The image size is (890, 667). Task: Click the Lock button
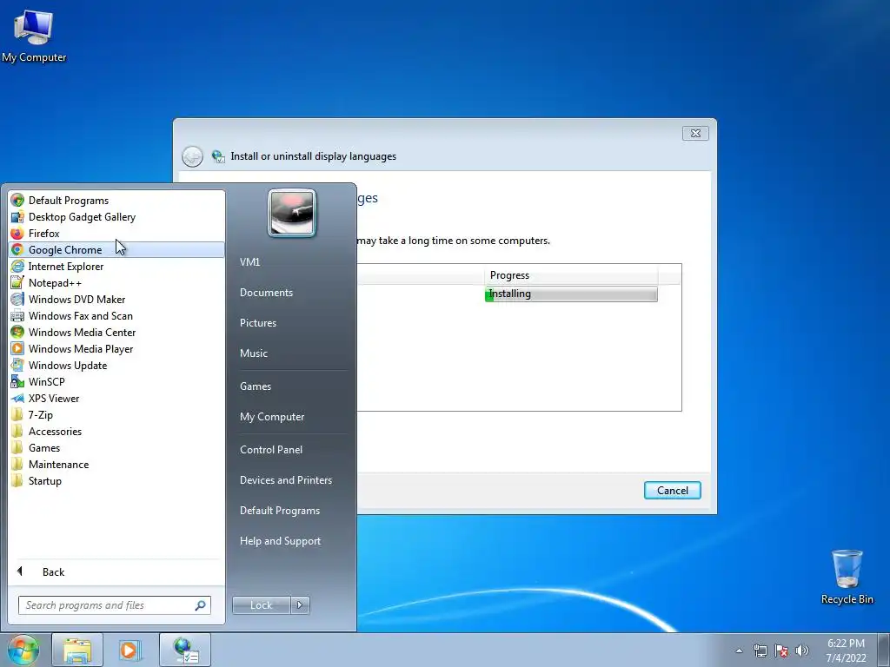click(x=261, y=605)
